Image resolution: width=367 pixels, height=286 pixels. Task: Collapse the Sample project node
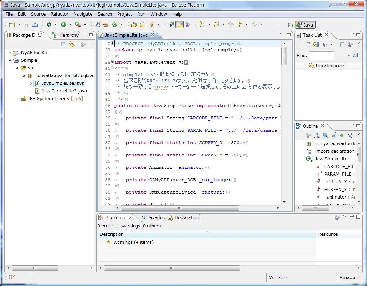(10, 60)
